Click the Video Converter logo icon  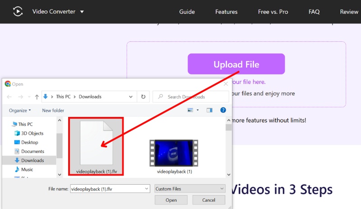pos(18,11)
